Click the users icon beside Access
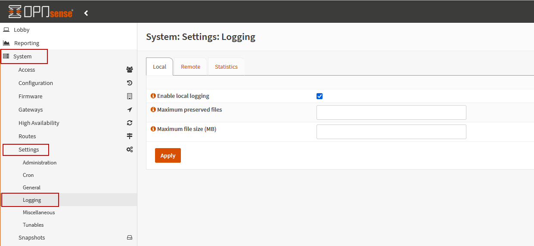This screenshot has width=534, height=246. pos(129,70)
